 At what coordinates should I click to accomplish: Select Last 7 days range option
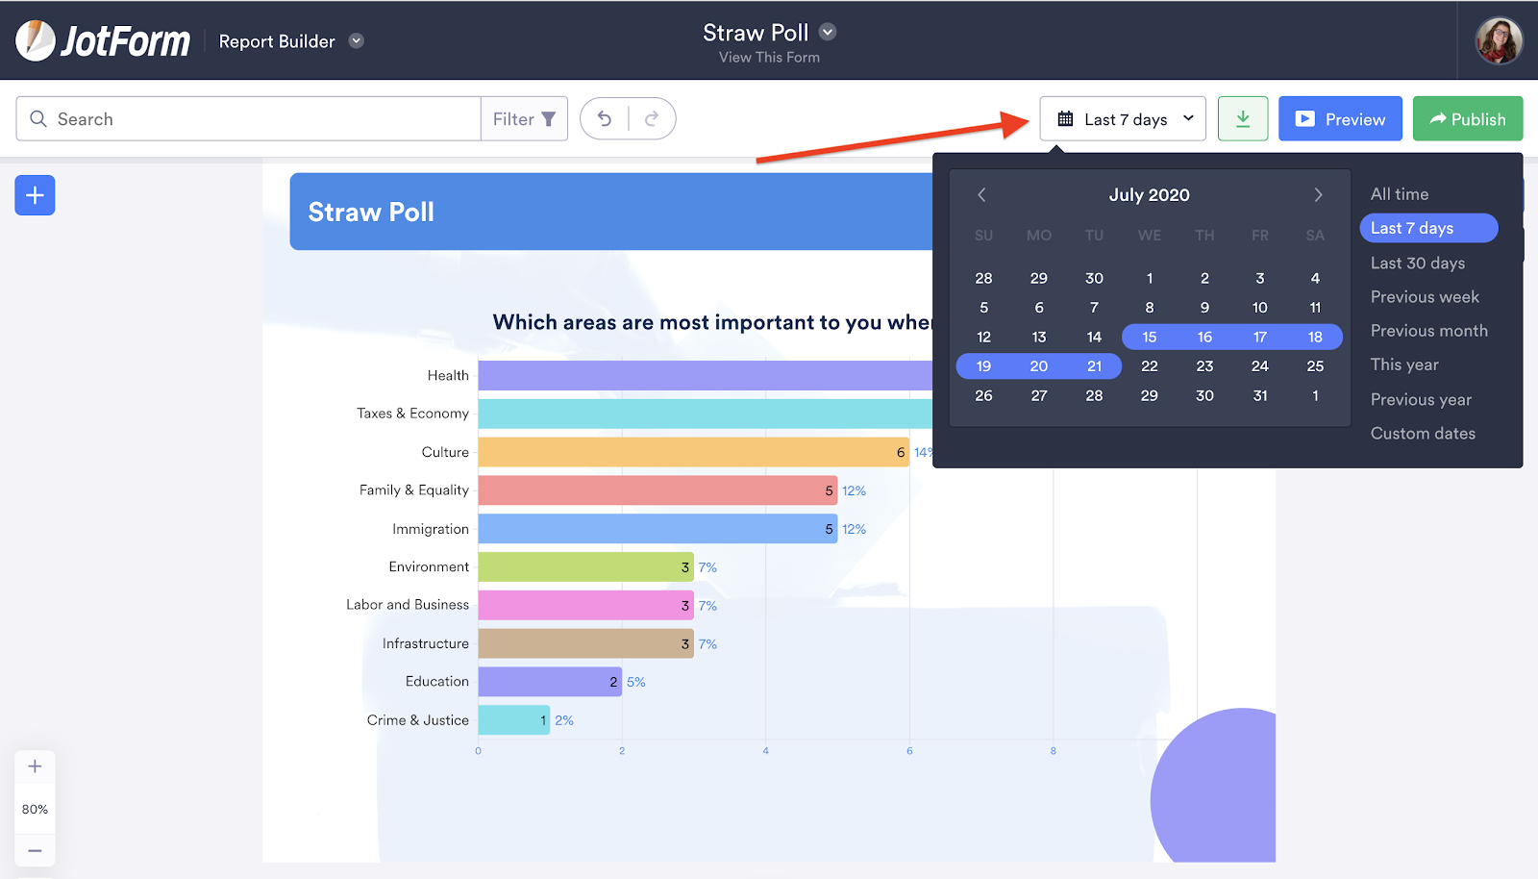tap(1428, 228)
